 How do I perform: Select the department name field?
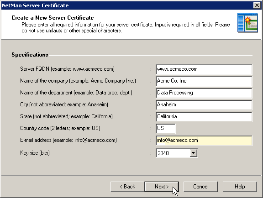(x=204, y=93)
